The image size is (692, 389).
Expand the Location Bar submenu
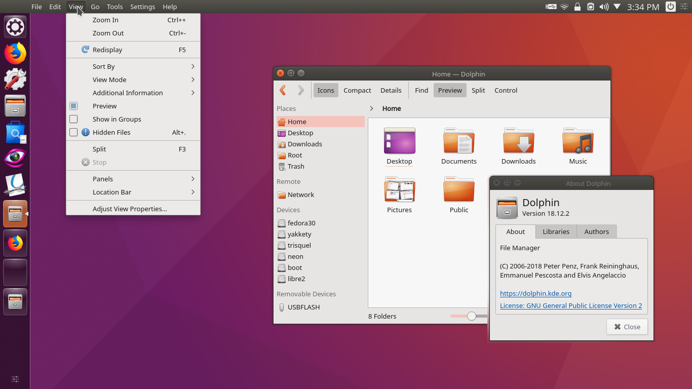[133, 192]
